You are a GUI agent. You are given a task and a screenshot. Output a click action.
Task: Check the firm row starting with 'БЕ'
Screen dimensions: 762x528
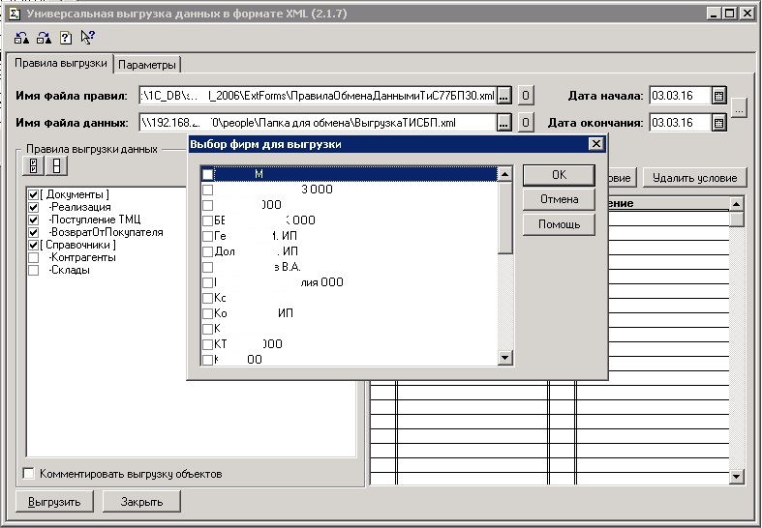207,220
